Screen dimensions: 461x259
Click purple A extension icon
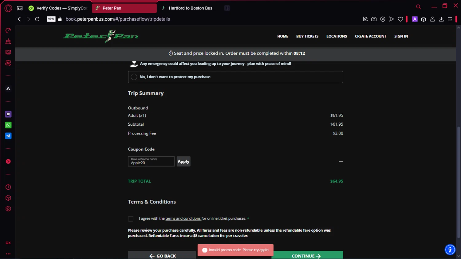(x=415, y=19)
